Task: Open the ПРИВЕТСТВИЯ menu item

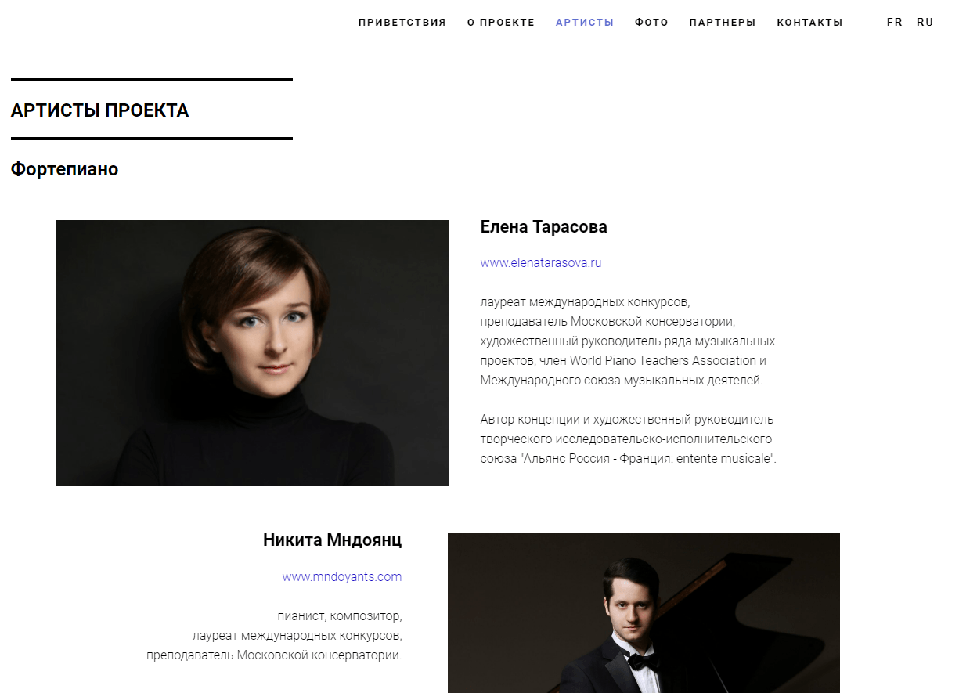Action: [x=402, y=23]
